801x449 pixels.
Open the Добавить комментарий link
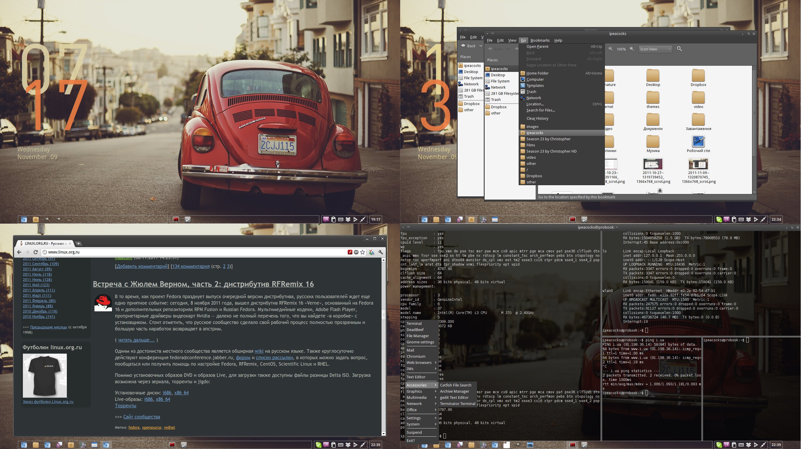pos(142,266)
